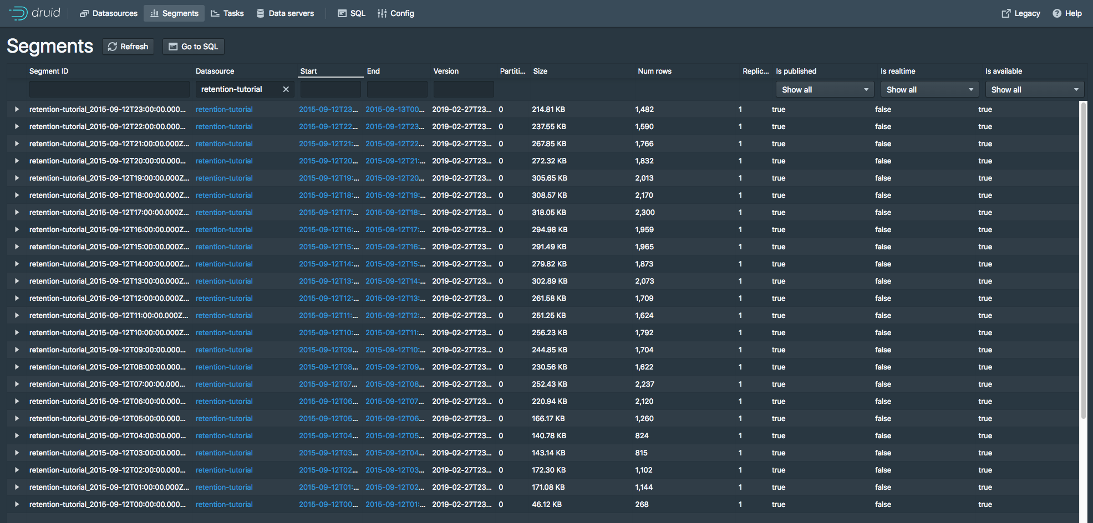Switch to the Segments tab
Viewport: 1093px width, 523px height.
(174, 13)
